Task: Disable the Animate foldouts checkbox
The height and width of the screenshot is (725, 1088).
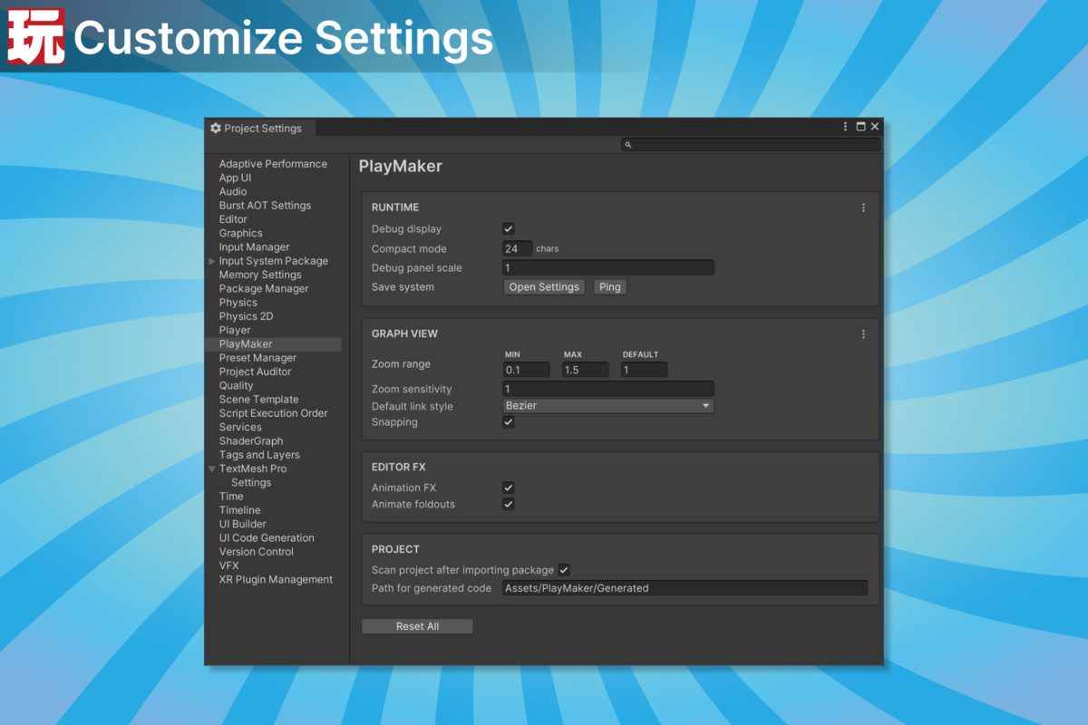Action: [509, 504]
